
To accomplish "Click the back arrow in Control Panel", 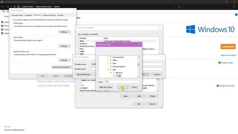I will tap(3, 7).
